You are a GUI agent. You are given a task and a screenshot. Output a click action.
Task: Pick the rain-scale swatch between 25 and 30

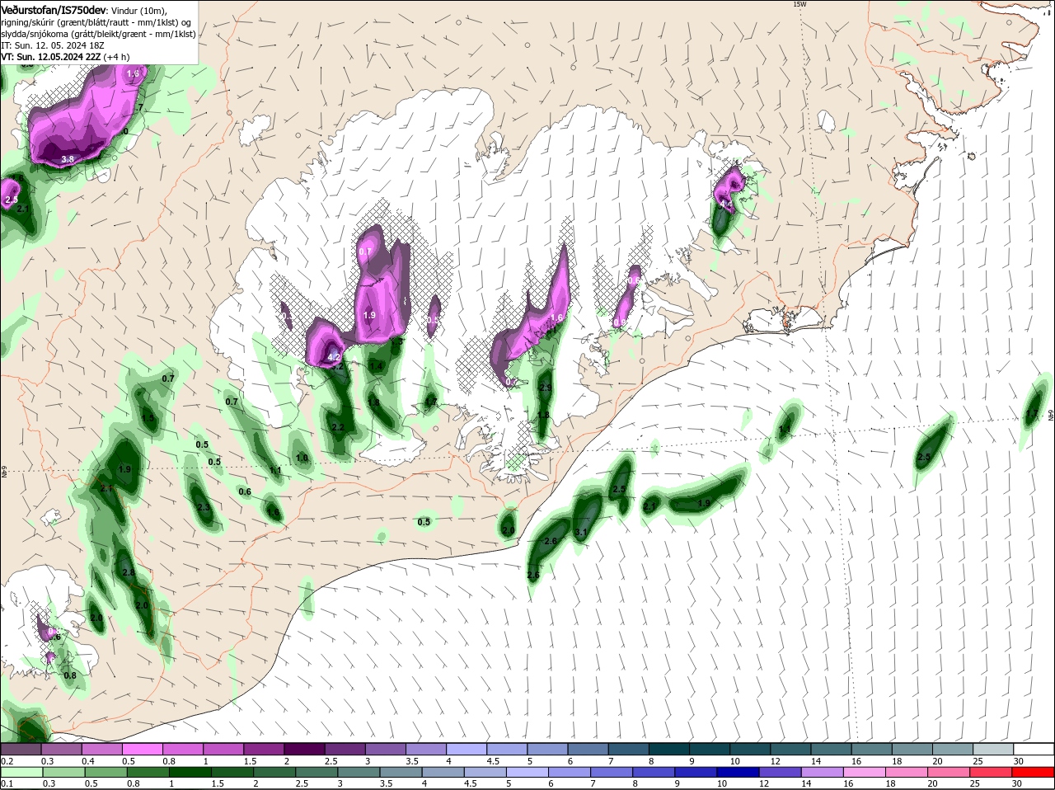click(993, 773)
